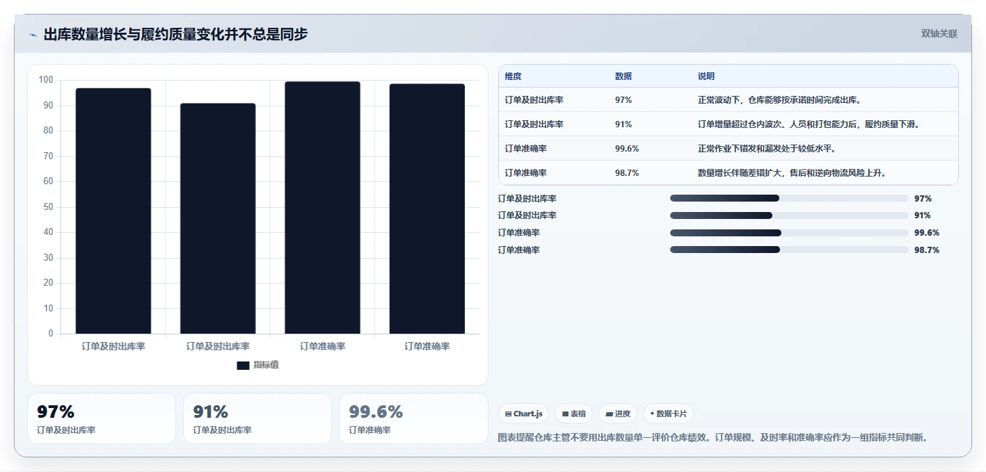Click the 维度 column header
Viewport: 986px width, 472px height.
(514, 76)
